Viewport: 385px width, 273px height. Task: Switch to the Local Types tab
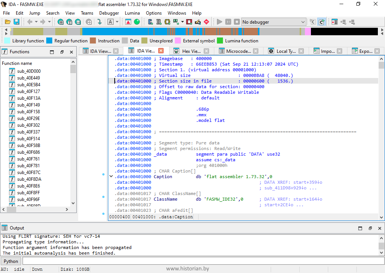[x=286, y=51]
